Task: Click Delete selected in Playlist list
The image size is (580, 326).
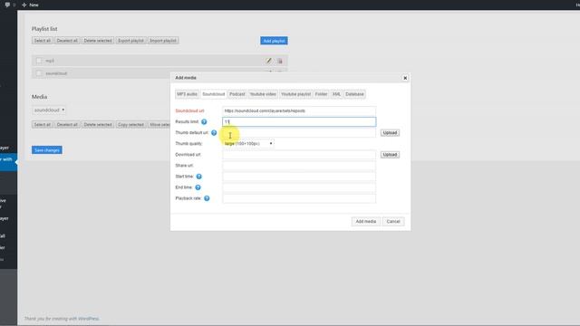Action: 98,41
